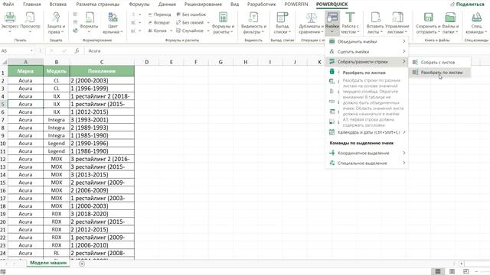The height and width of the screenshot is (275, 490).
Task: Open Вставить листы tool
Action: pyautogui.click(x=375, y=22)
